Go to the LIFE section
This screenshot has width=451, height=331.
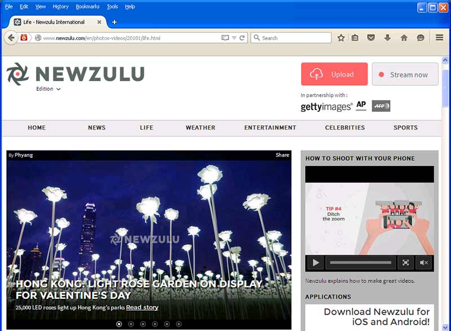point(147,127)
